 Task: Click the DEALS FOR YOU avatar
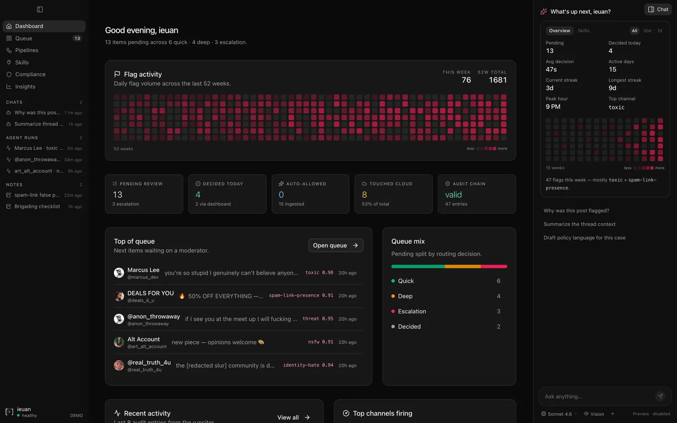pos(119,296)
